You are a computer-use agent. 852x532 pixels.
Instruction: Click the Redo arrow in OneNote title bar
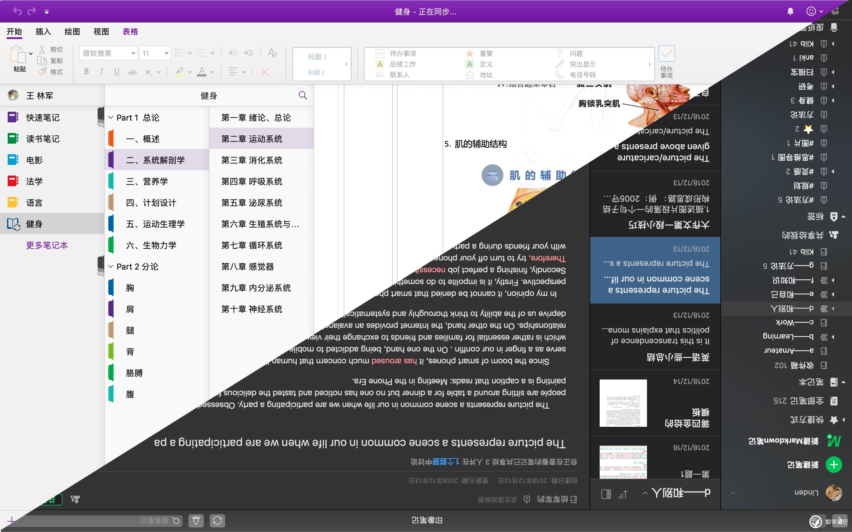pos(32,11)
